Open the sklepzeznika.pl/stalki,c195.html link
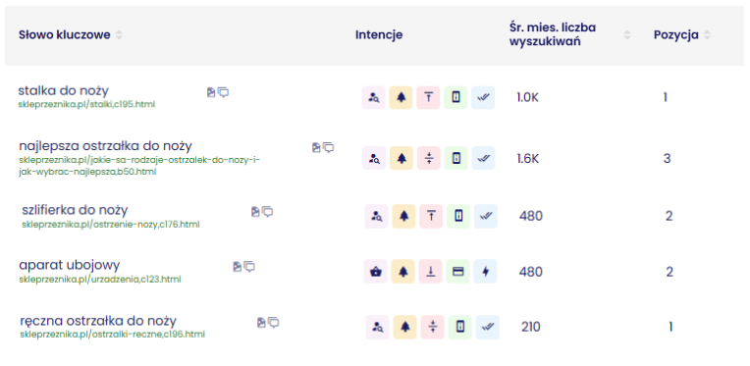Viewport: 750px width, 366px height. [x=86, y=104]
